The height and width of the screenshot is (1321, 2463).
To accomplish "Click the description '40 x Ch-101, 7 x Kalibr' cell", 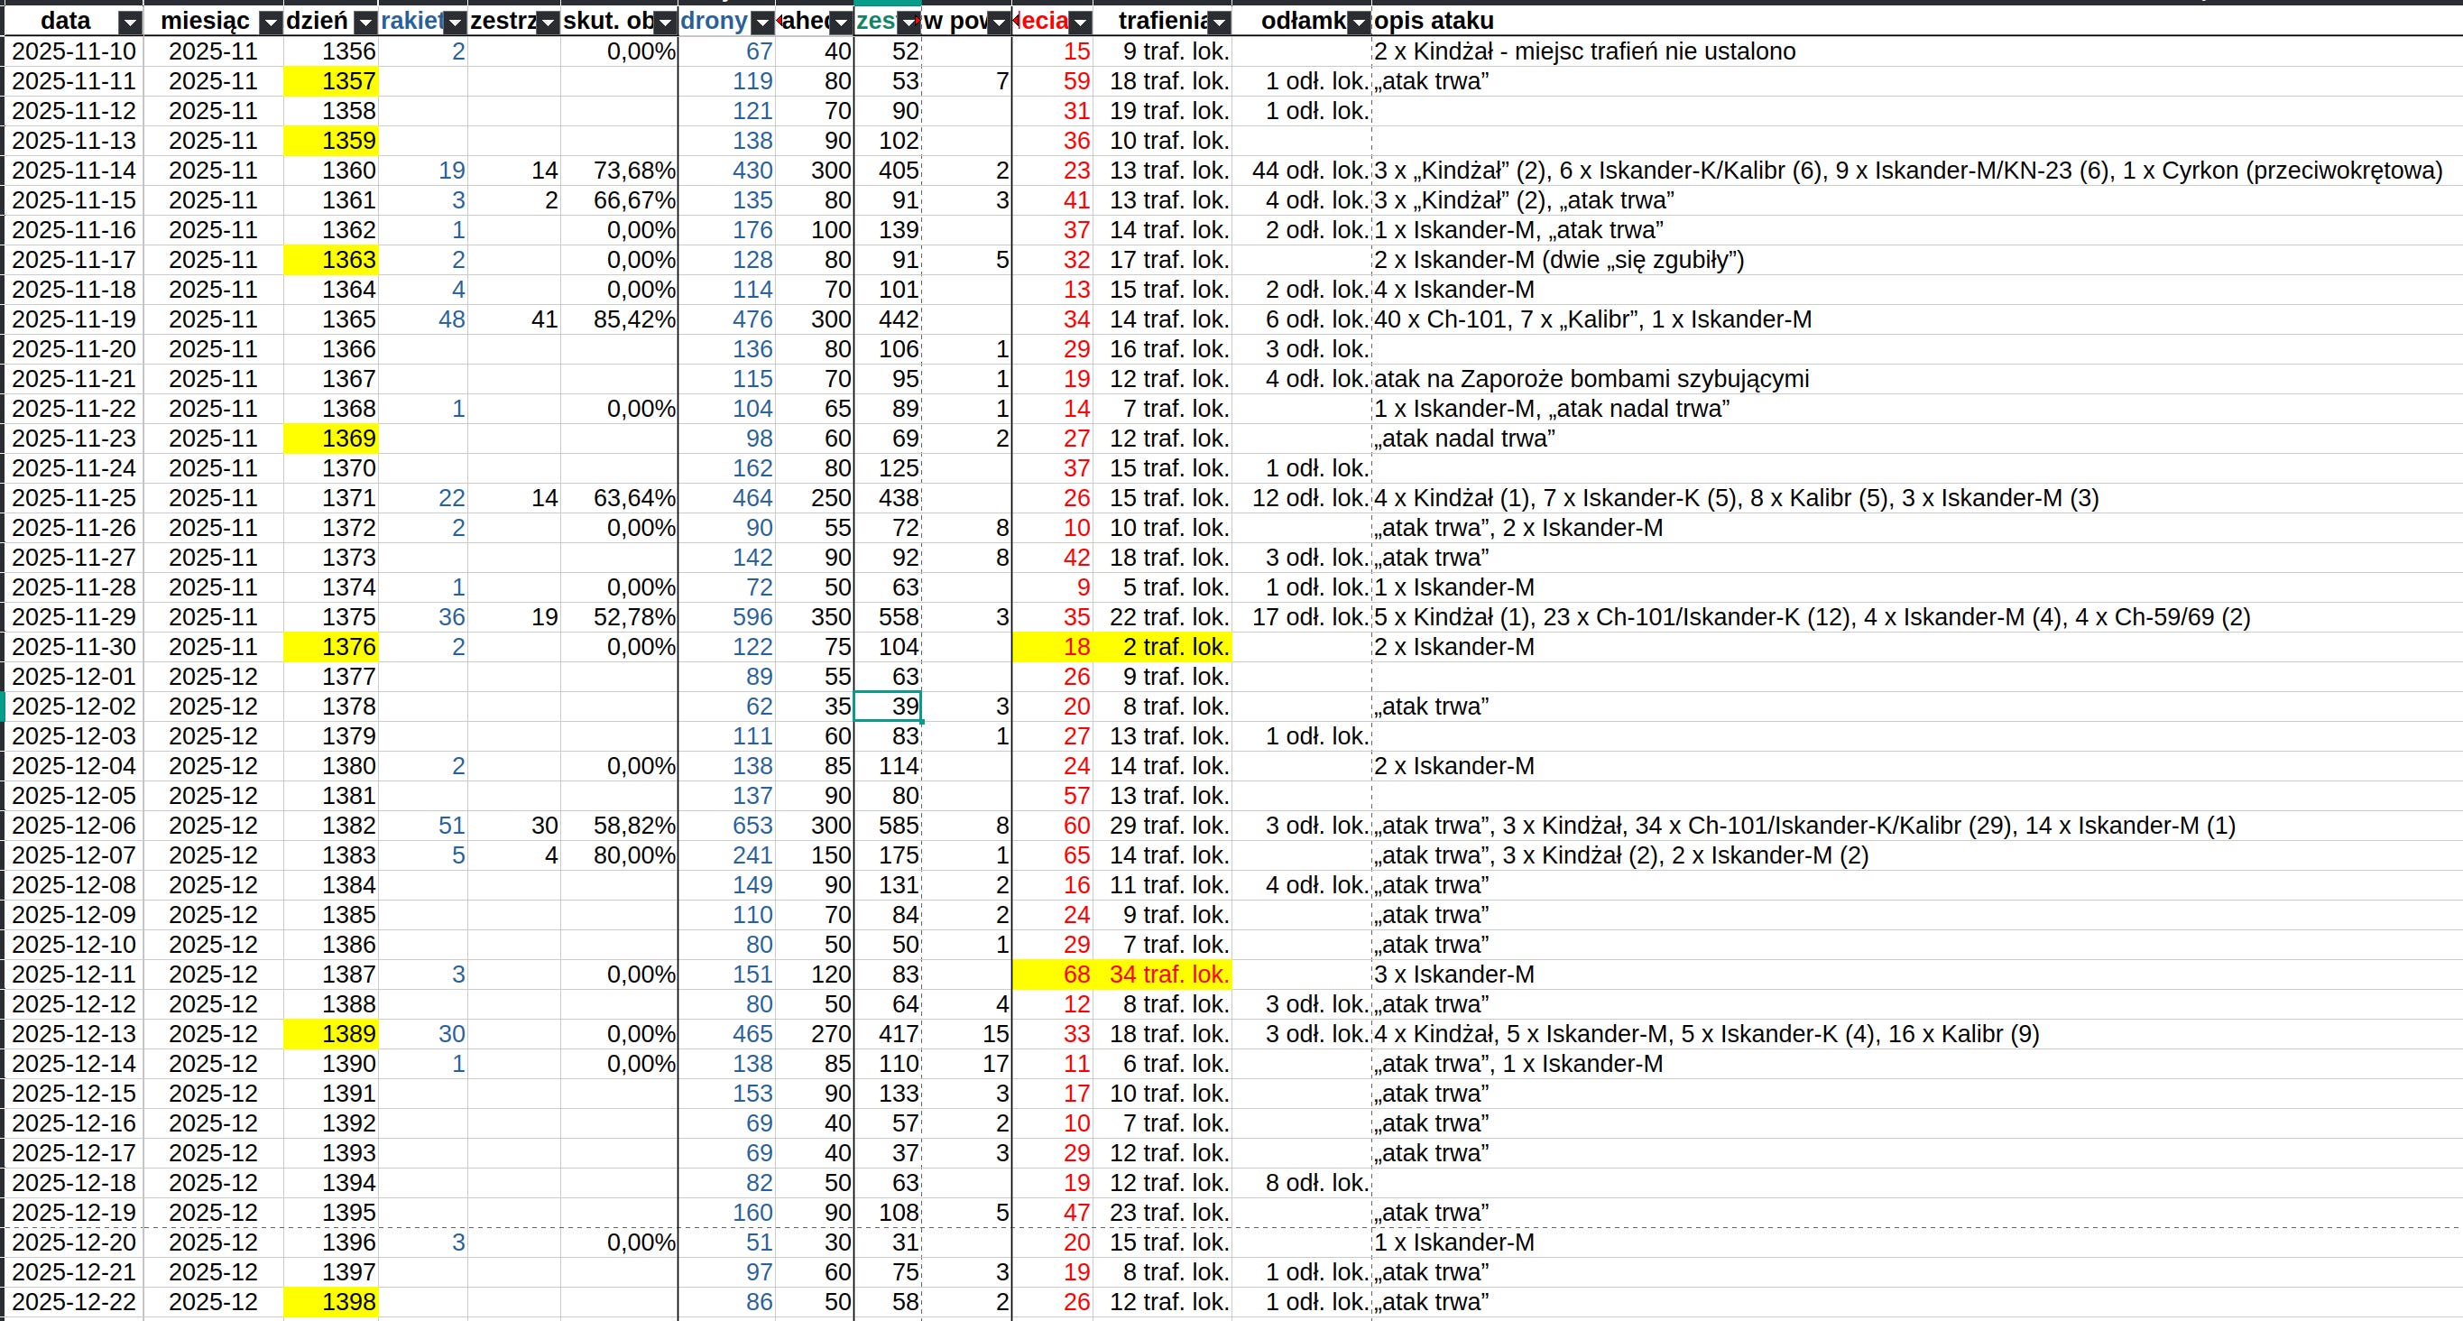I will (x=1593, y=319).
